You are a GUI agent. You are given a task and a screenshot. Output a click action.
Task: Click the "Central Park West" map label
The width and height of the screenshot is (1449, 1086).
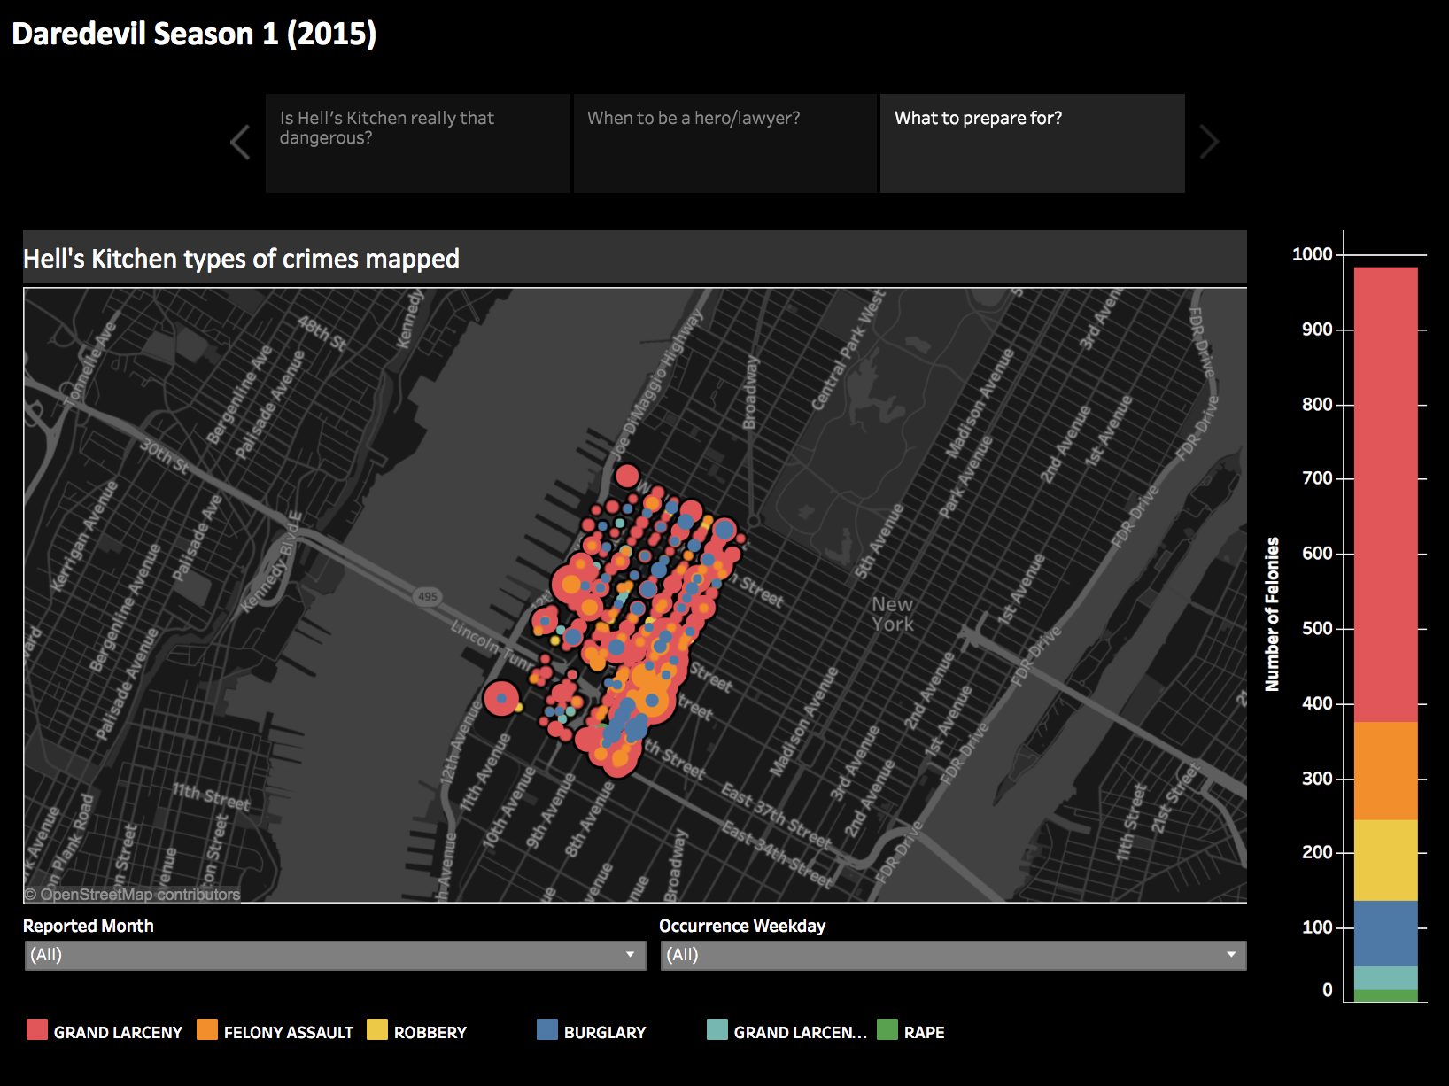[x=848, y=350]
